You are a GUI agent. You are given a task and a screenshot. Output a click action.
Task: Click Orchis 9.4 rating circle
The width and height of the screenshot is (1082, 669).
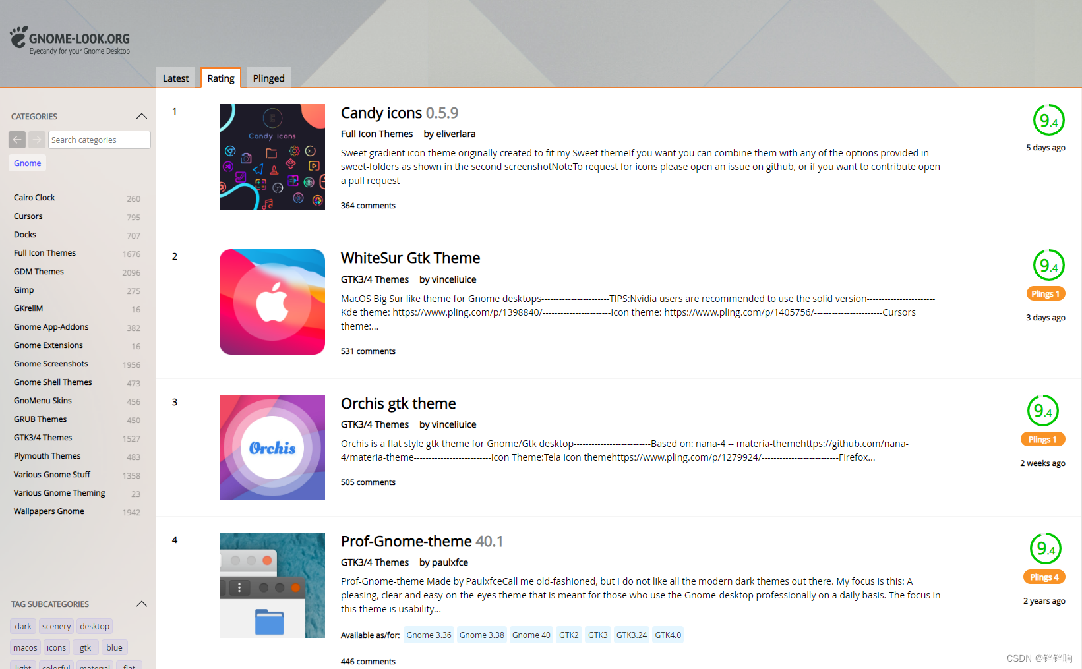(x=1043, y=411)
